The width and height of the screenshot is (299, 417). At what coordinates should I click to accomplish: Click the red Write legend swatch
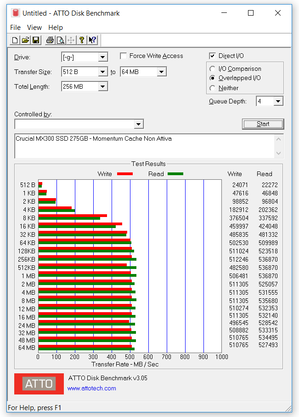[x=124, y=174]
